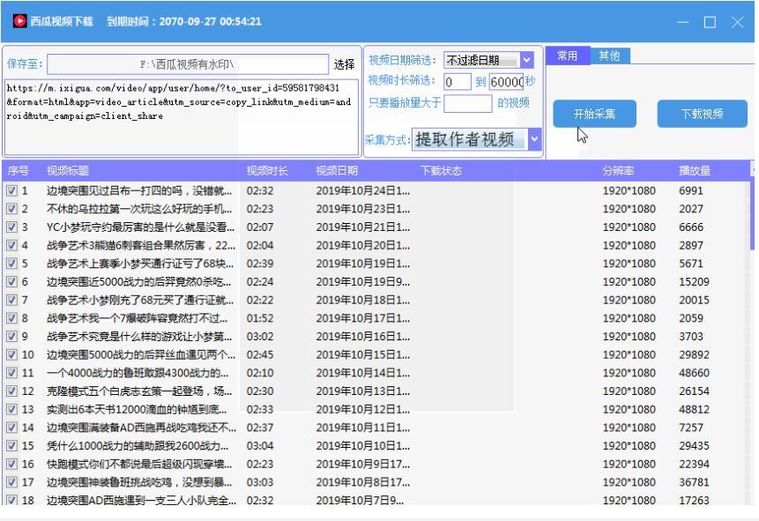Click the 保存至 path field
This screenshot has height=521, width=759.
click(188, 64)
